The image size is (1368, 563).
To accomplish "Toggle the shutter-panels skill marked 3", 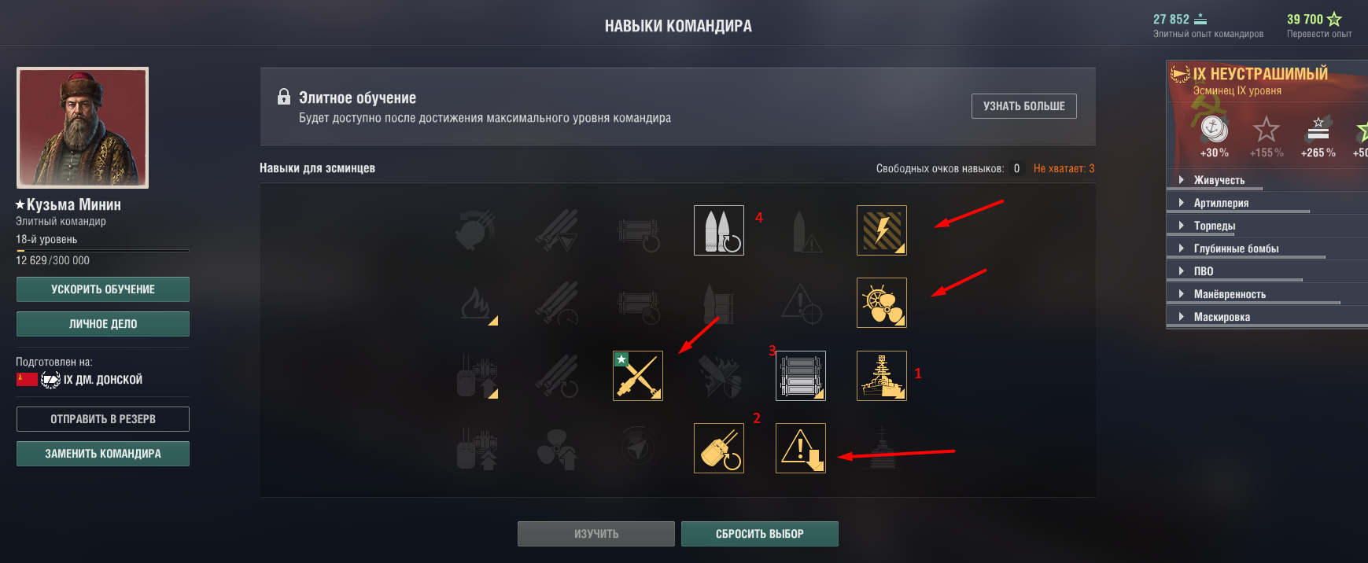I will pyautogui.click(x=801, y=376).
